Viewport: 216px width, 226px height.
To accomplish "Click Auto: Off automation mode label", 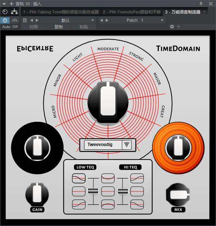I will 10,27.
